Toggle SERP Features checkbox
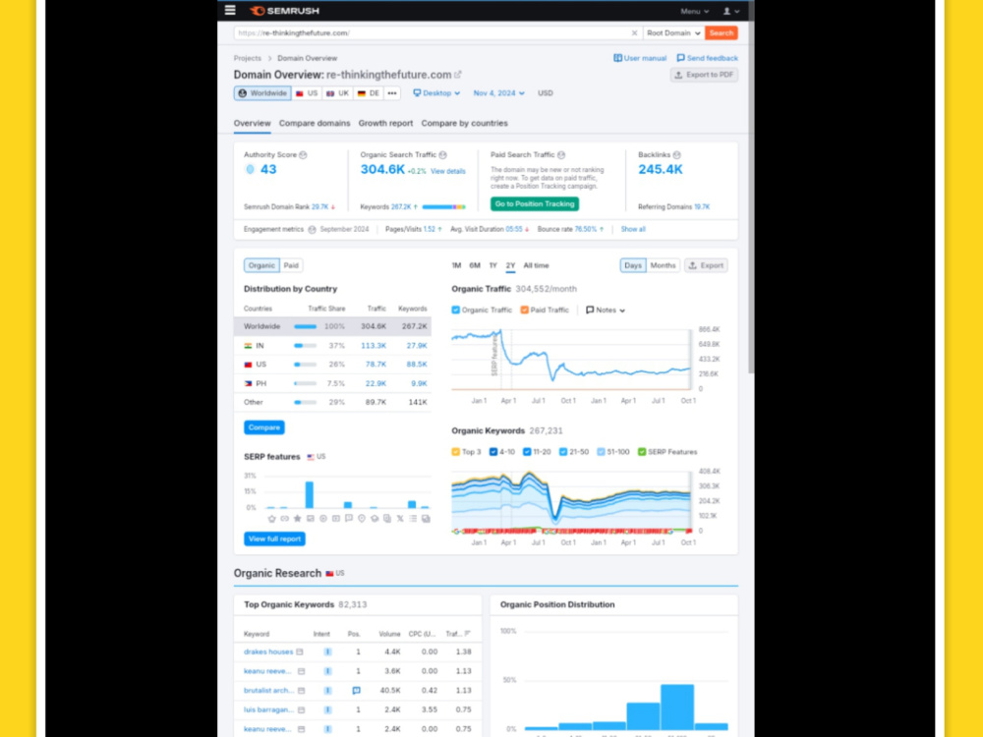Screen dimensions: 983x737 642,452
